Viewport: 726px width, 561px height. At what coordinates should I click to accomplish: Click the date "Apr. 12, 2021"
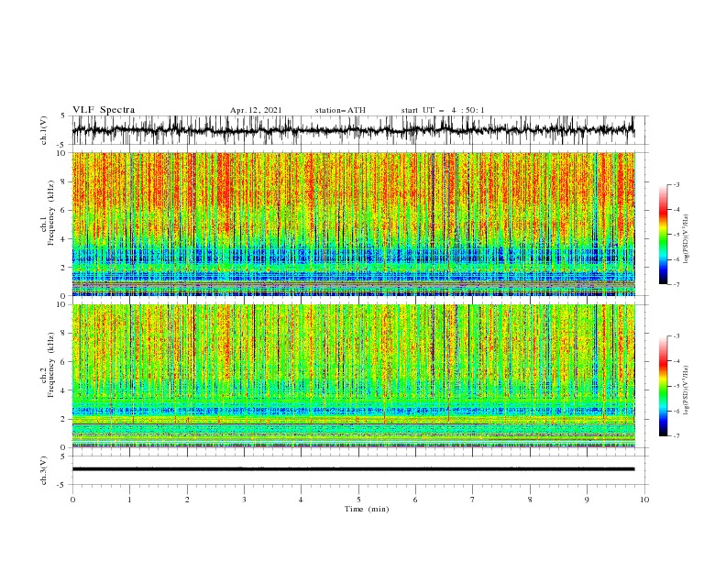tap(256, 110)
